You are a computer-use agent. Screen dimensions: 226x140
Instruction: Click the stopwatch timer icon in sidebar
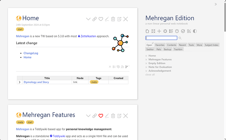pos(177,31)
